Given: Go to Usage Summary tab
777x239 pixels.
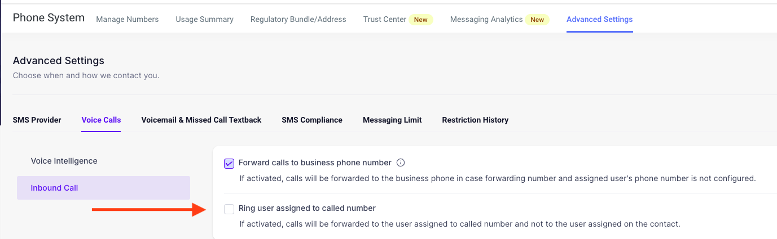Looking at the screenshot, I should [x=204, y=19].
